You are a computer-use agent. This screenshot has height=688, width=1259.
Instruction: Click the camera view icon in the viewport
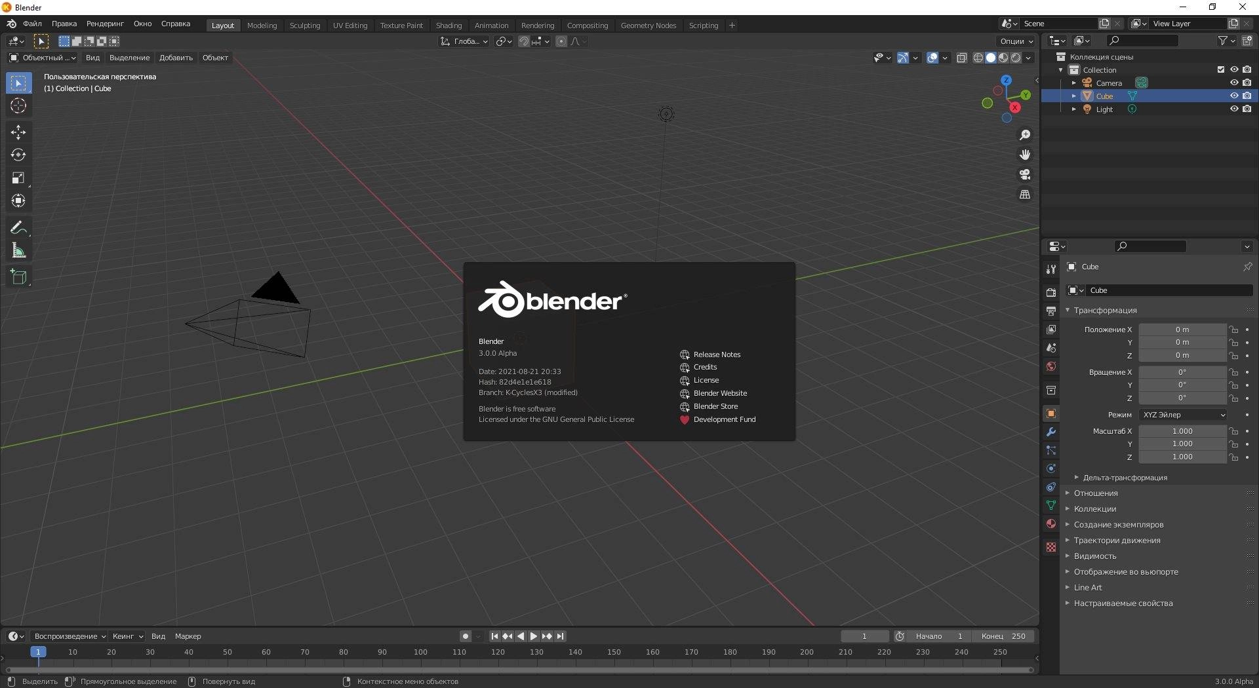point(1025,174)
